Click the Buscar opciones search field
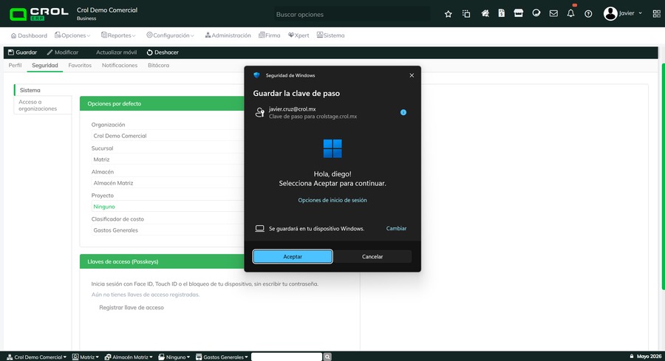 [x=352, y=15]
